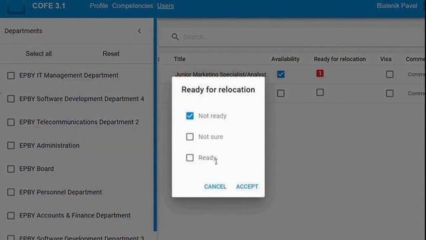Click the Title column header
This screenshot has width=426, height=240.
[x=180, y=59]
